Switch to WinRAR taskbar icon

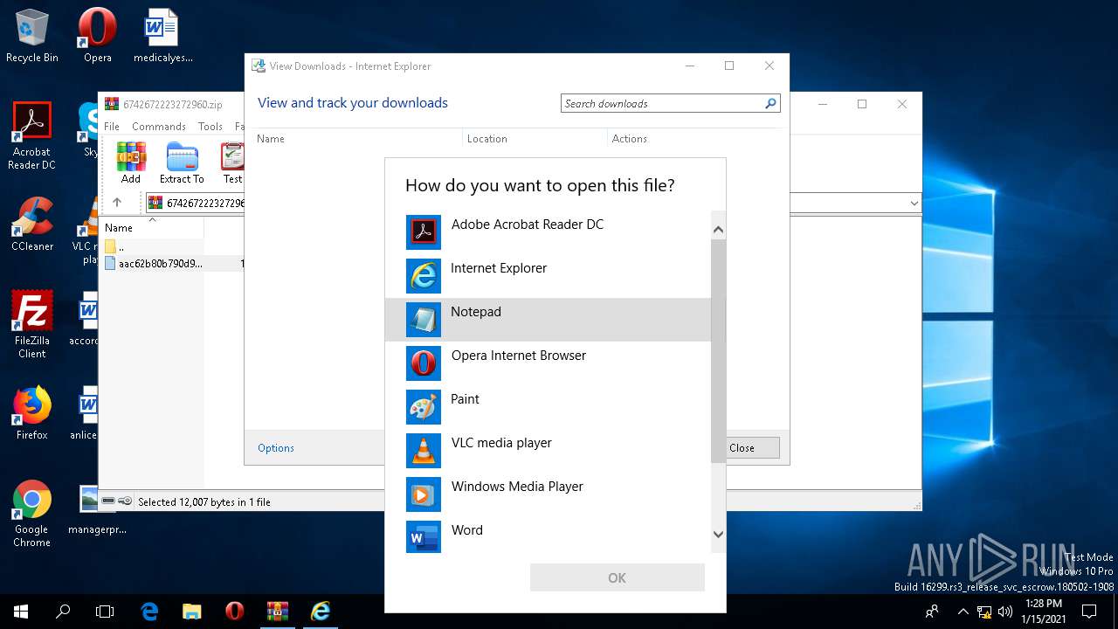click(x=278, y=612)
